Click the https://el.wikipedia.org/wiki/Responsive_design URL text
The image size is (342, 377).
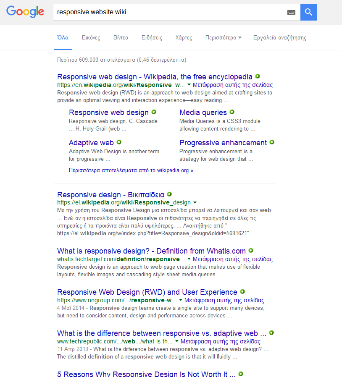click(x=124, y=202)
